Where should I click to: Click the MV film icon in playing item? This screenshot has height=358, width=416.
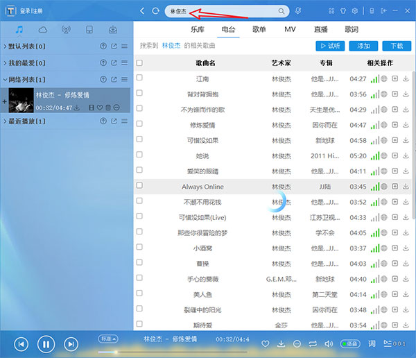click(92, 108)
